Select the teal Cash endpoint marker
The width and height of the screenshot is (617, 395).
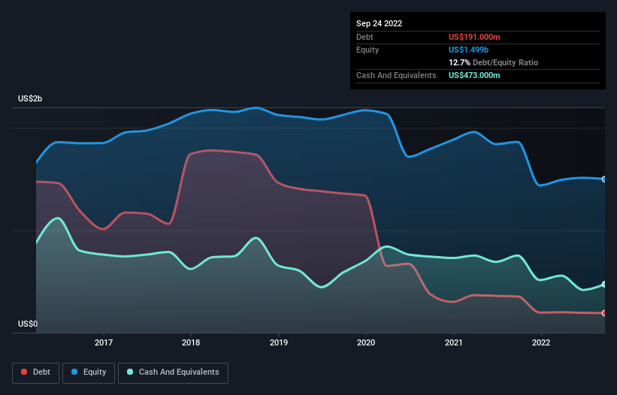[x=604, y=284]
